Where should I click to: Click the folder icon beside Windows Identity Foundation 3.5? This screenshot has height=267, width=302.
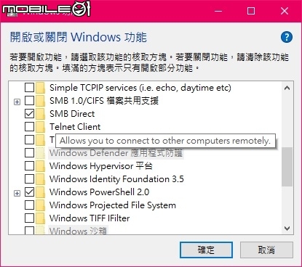coord(40,178)
